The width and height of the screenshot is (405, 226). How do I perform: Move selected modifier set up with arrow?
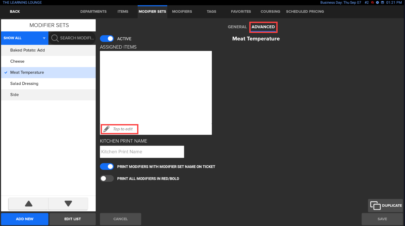(29, 204)
